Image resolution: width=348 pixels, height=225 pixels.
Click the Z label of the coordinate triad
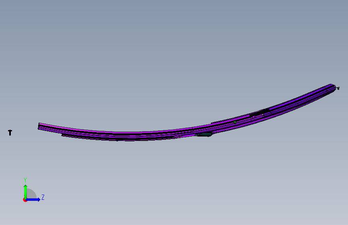pos(43,197)
